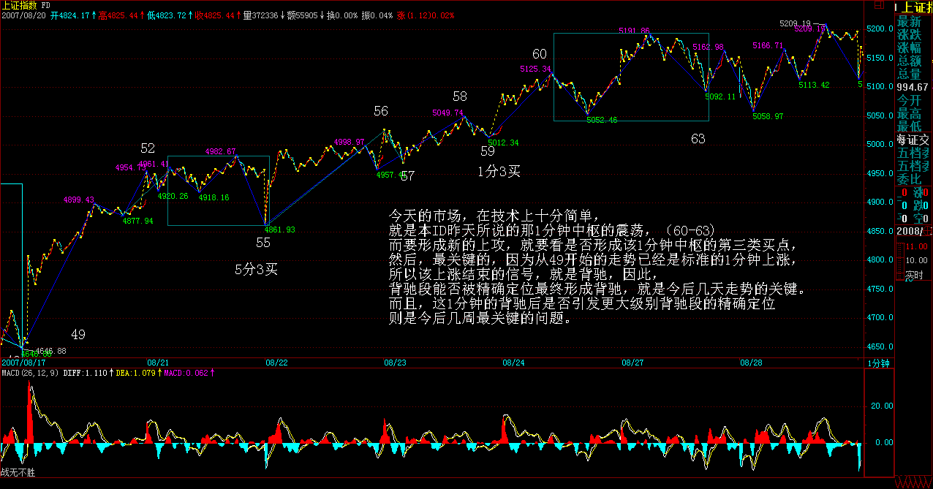Select the 08/27 date marker
The width and height of the screenshot is (933, 489).
pyautogui.click(x=632, y=363)
